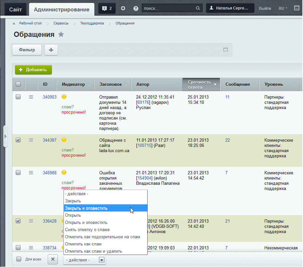Check the box for ticket 346988
The width and height of the screenshot is (303, 267).
pos(18,173)
